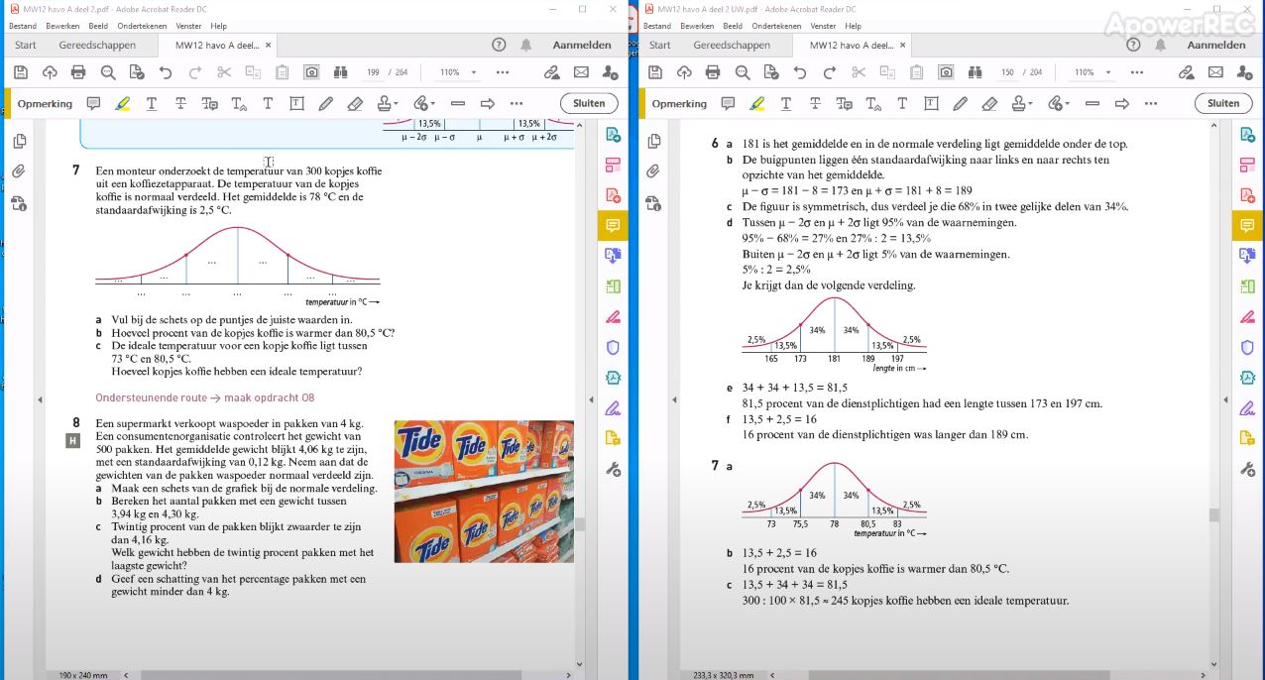Click Aanmelden in right window

(1216, 45)
